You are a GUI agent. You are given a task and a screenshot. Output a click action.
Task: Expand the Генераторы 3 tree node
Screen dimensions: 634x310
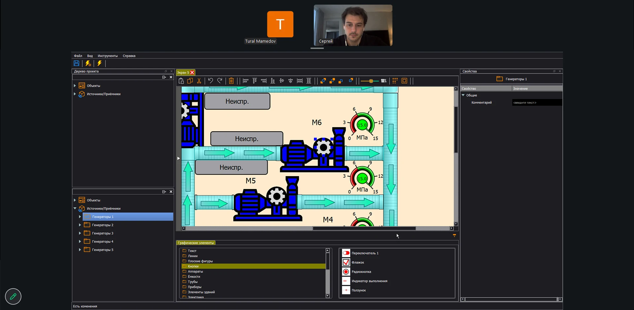point(80,233)
